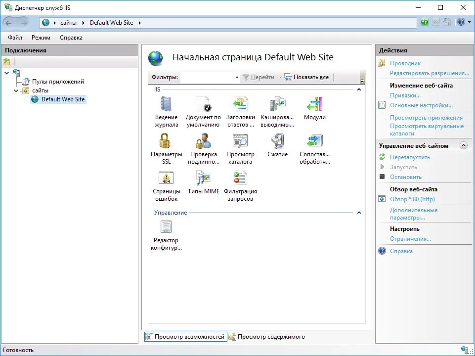The image size is (475, 356).
Task: Collapse the Управление feature group
Action: click(x=359, y=213)
